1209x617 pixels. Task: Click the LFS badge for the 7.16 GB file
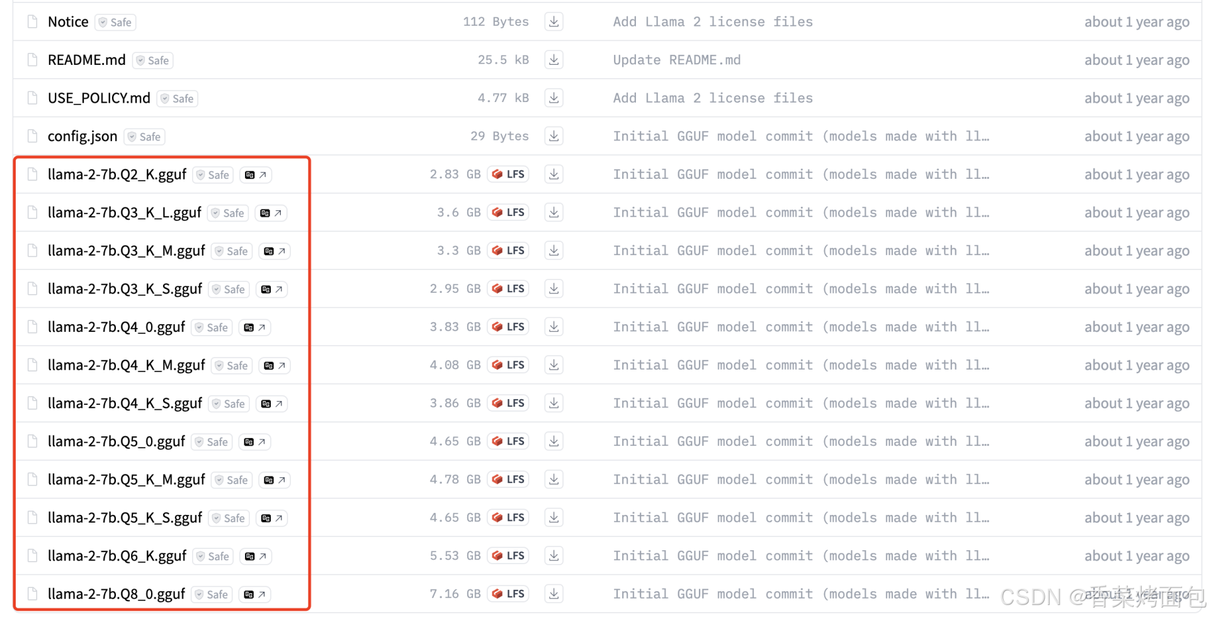pos(508,594)
